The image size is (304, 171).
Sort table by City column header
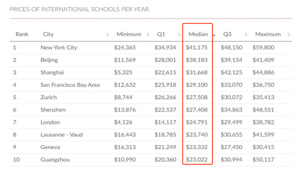click(x=48, y=34)
